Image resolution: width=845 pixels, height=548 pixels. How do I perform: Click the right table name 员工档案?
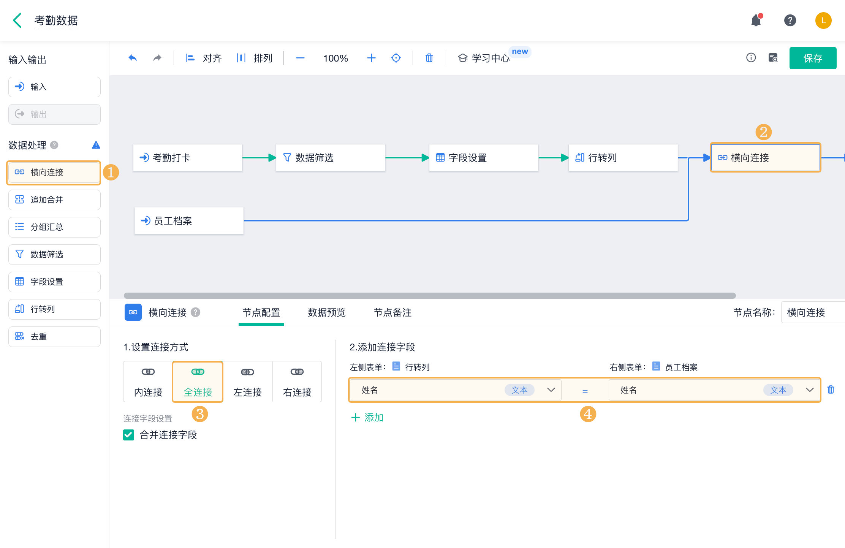coord(681,367)
